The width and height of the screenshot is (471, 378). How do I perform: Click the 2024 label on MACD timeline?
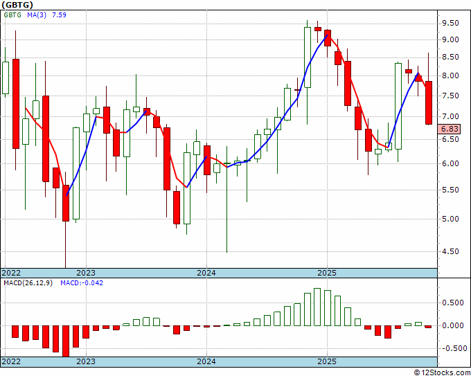tap(206, 361)
